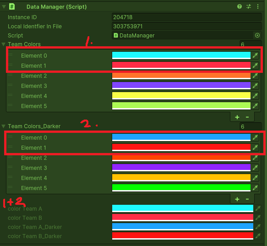Pick color with Team Colors Element 5 eyedropper
The height and width of the screenshot is (246, 267).
tap(255, 106)
